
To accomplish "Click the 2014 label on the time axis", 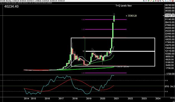I will pos(26,99).
